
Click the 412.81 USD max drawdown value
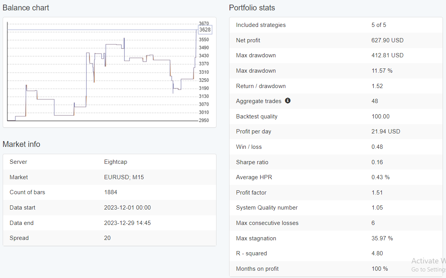388,55
